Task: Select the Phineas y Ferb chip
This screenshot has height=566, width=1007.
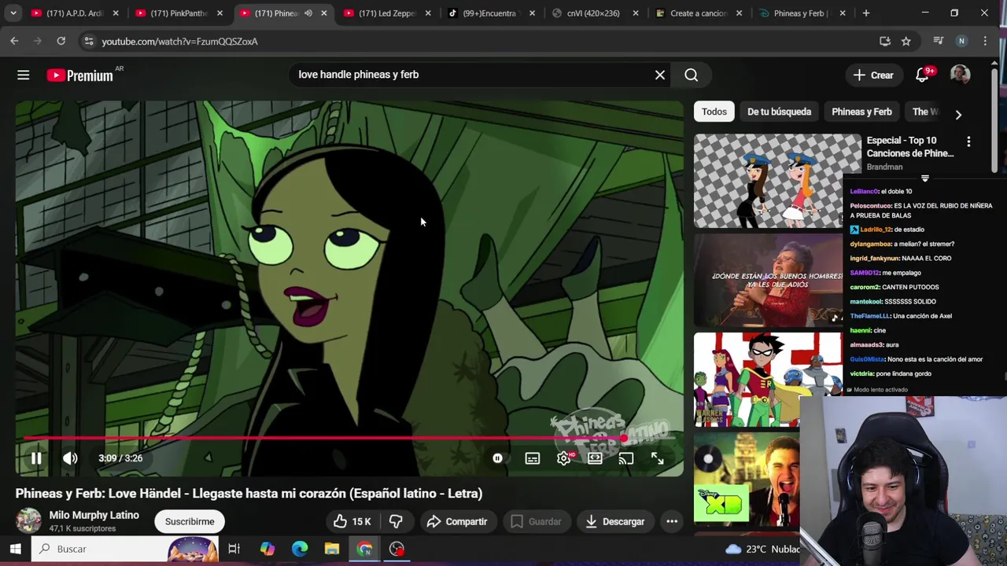Action: [x=861, y=112]
